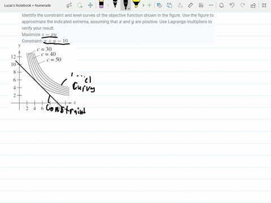Open the Share menu
This screenshot has height=203, width=271.
pos(253,5)
